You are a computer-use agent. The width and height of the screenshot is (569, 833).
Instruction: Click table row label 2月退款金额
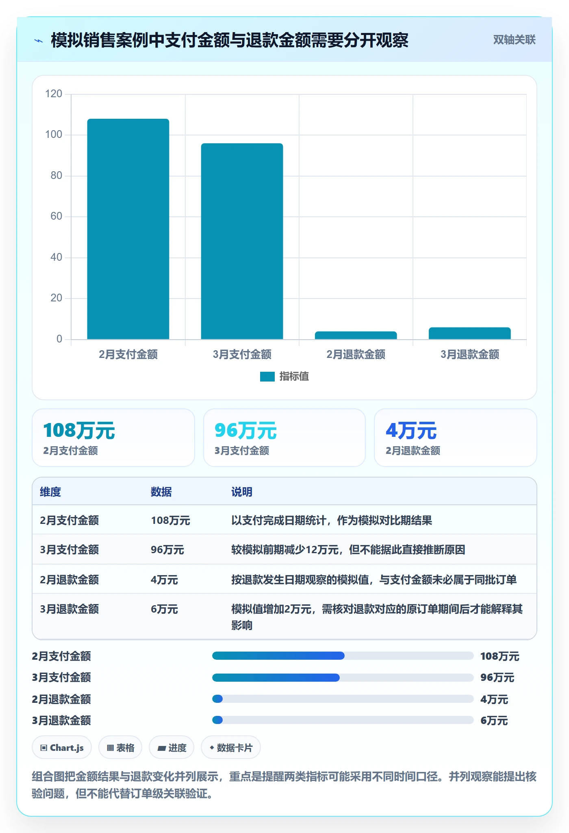click(x=69, y=579)
